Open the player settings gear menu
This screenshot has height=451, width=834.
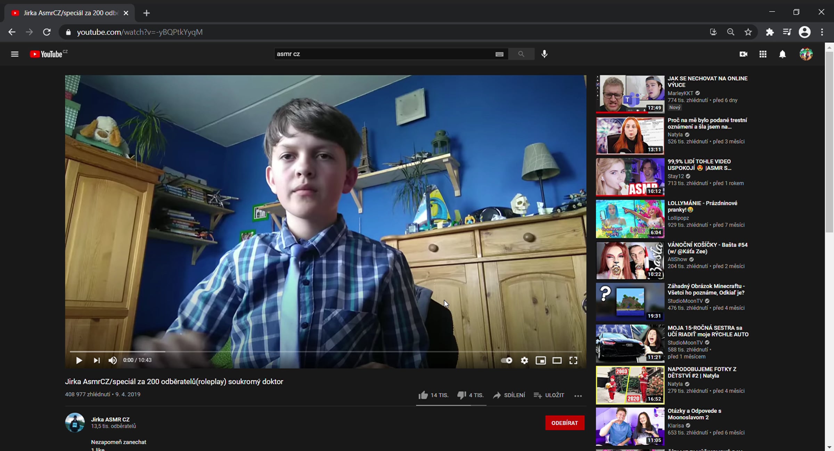pos(524,360)
